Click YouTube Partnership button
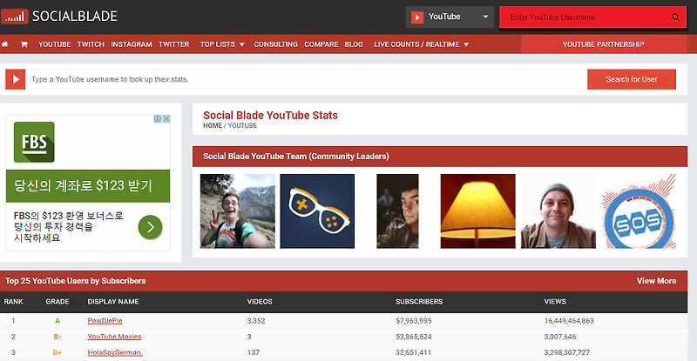The image size is (697, 361). pos(603,44)
